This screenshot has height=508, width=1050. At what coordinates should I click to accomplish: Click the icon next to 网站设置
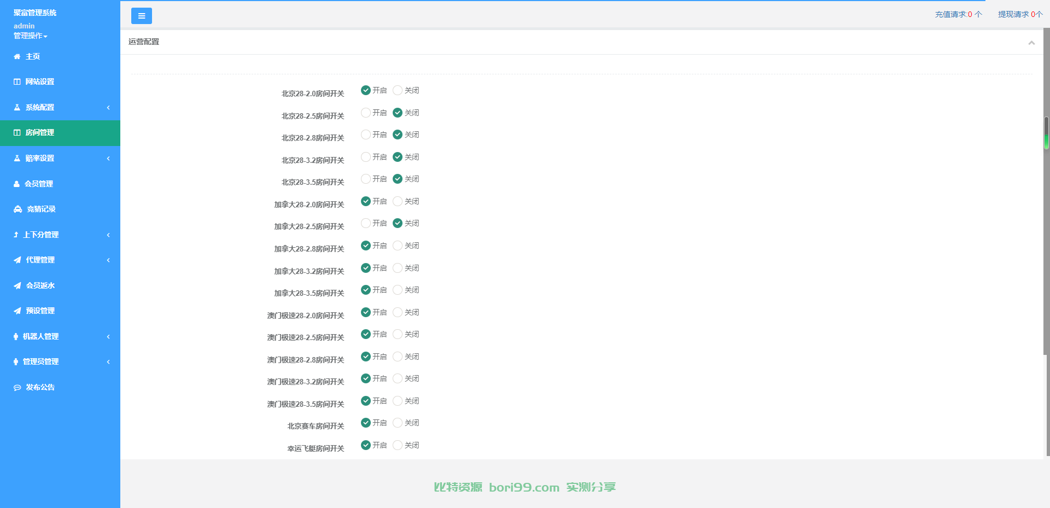pos(17,81)
